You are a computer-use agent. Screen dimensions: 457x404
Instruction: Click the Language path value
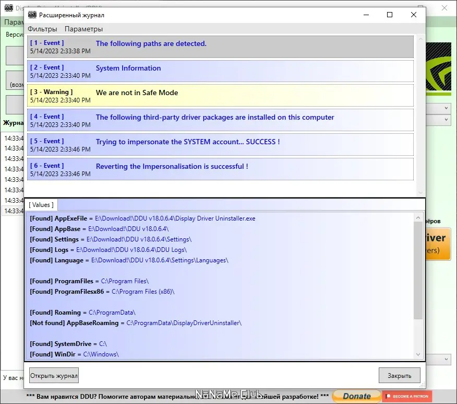coord(160,260)
